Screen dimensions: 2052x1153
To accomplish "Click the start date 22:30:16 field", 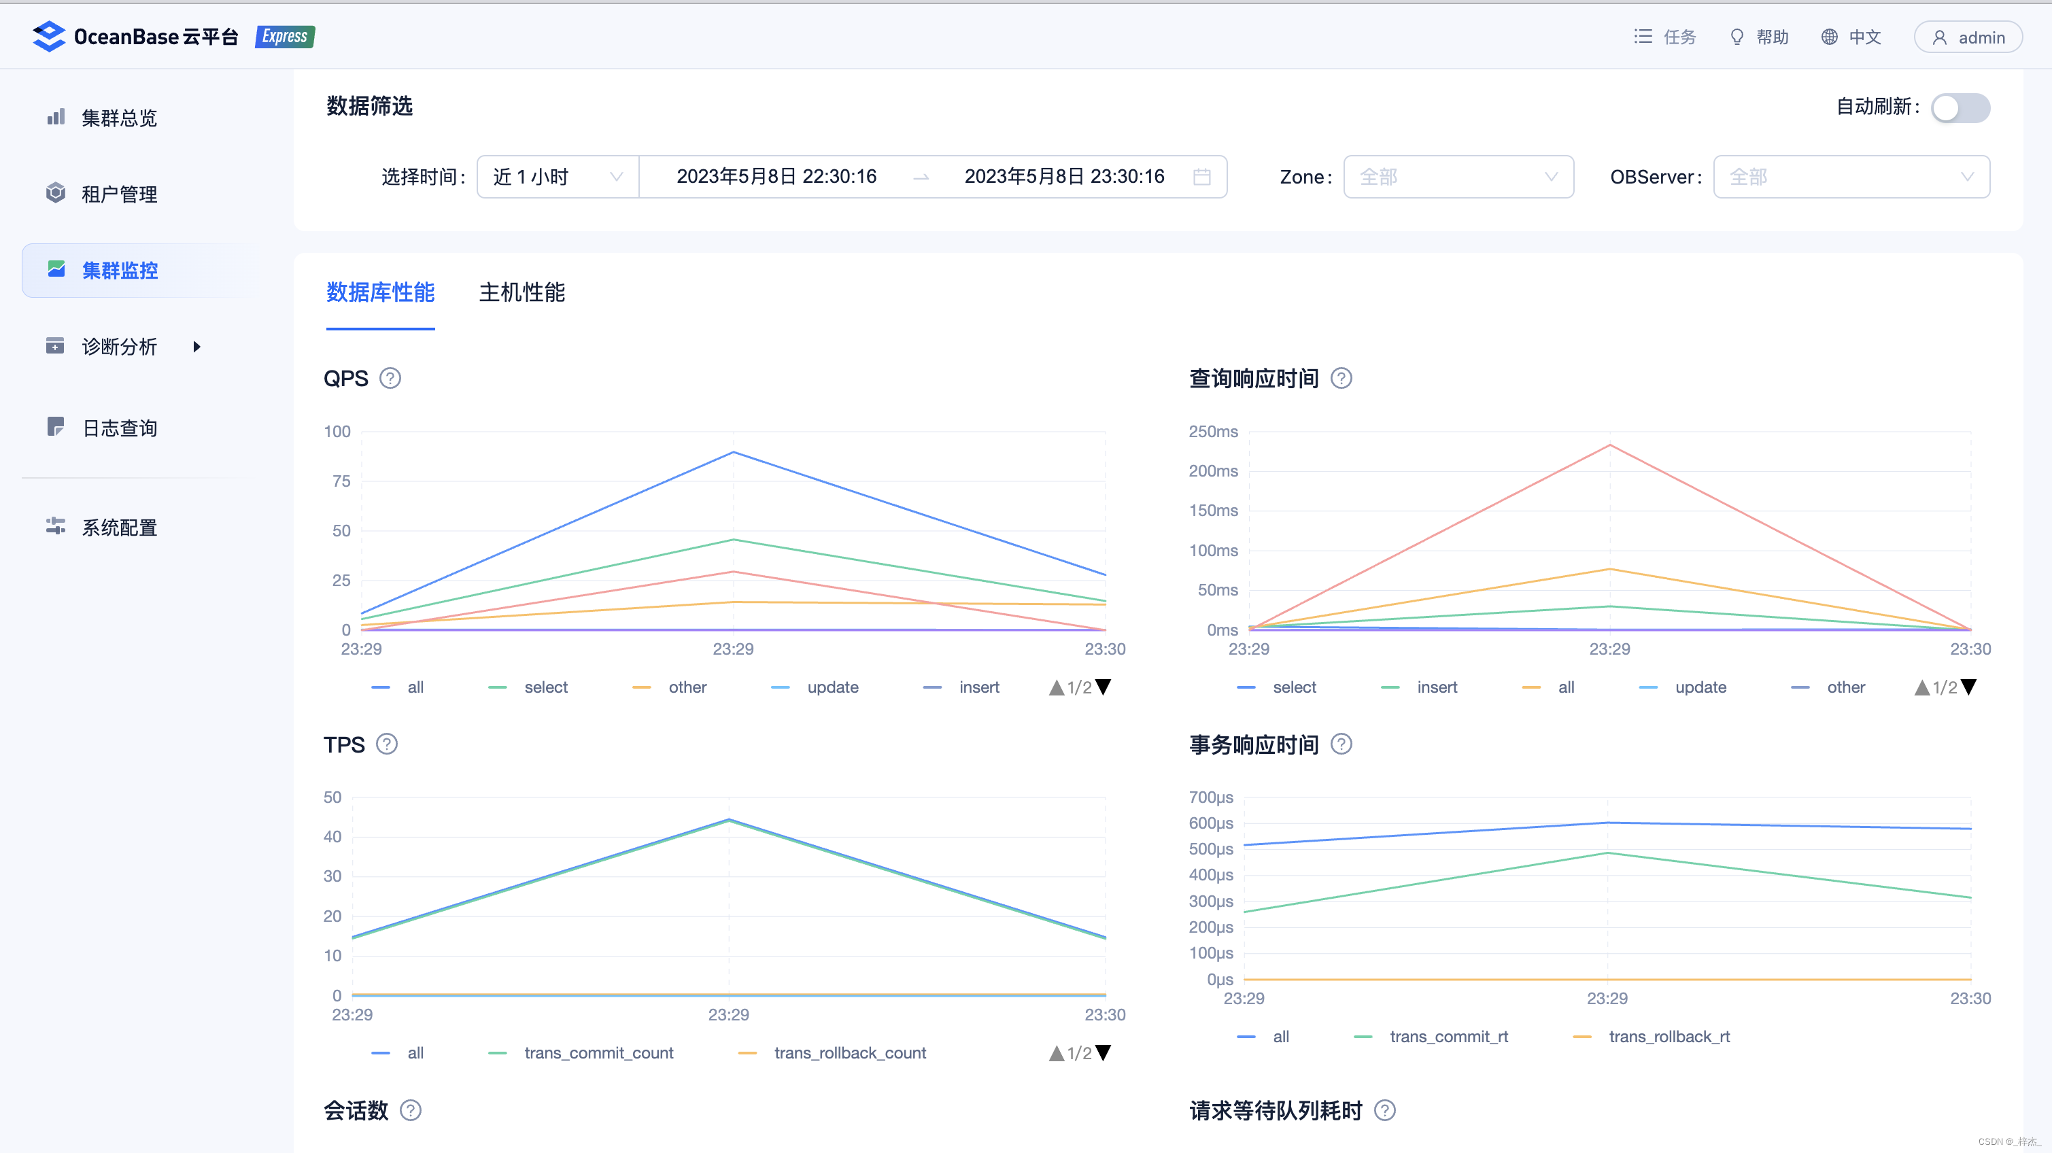I will (x=776, y=177).
